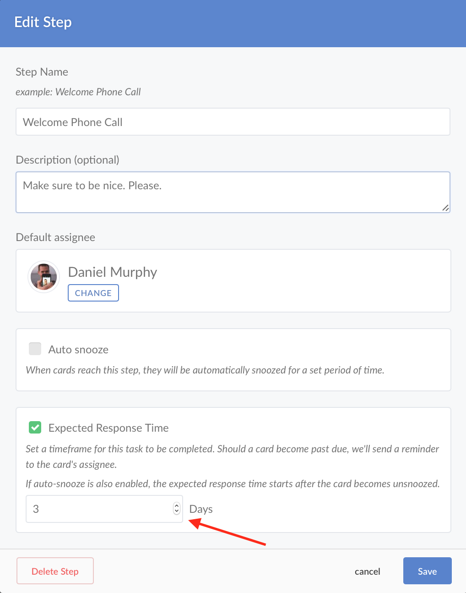The image size is (466, 593).
Task: Uncheck the Expected Response Time checkbox
Action: (35, 428)
